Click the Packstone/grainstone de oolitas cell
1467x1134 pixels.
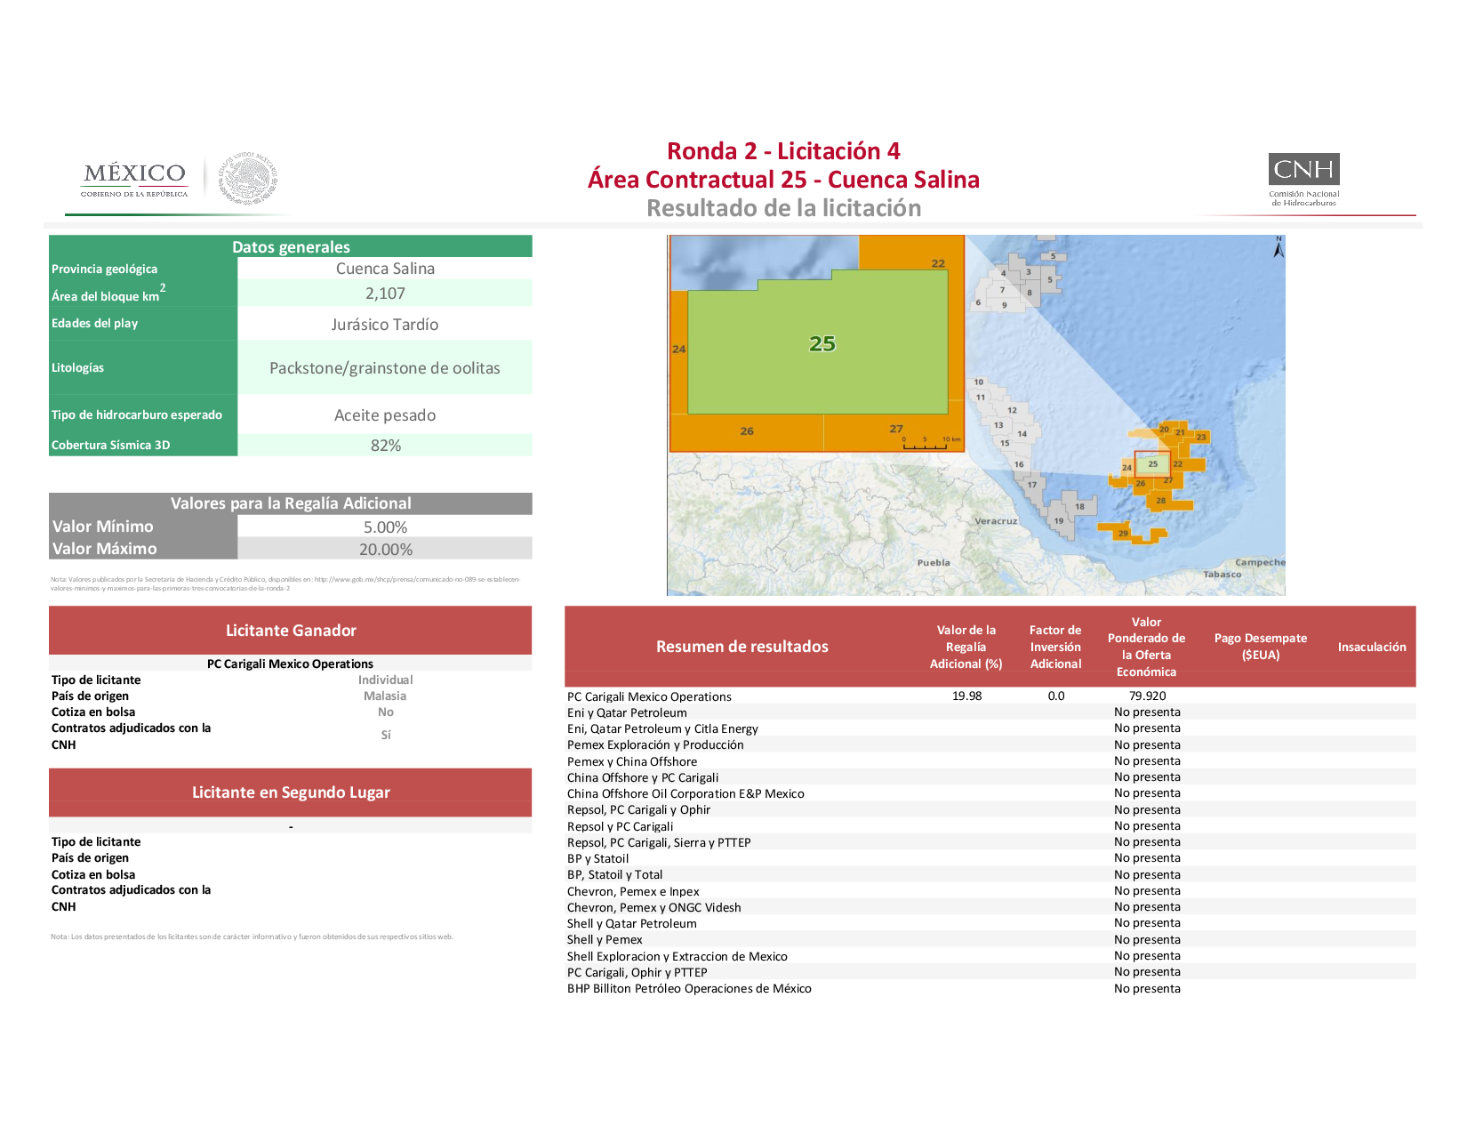(x=385, y=368)
